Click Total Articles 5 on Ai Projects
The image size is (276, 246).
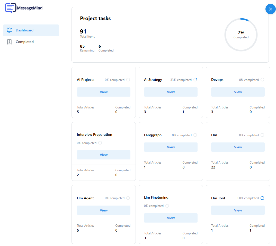click(x=78, y=112)
